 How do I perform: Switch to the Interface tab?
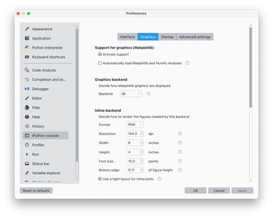pyautogui.click(x=127, y=37)
